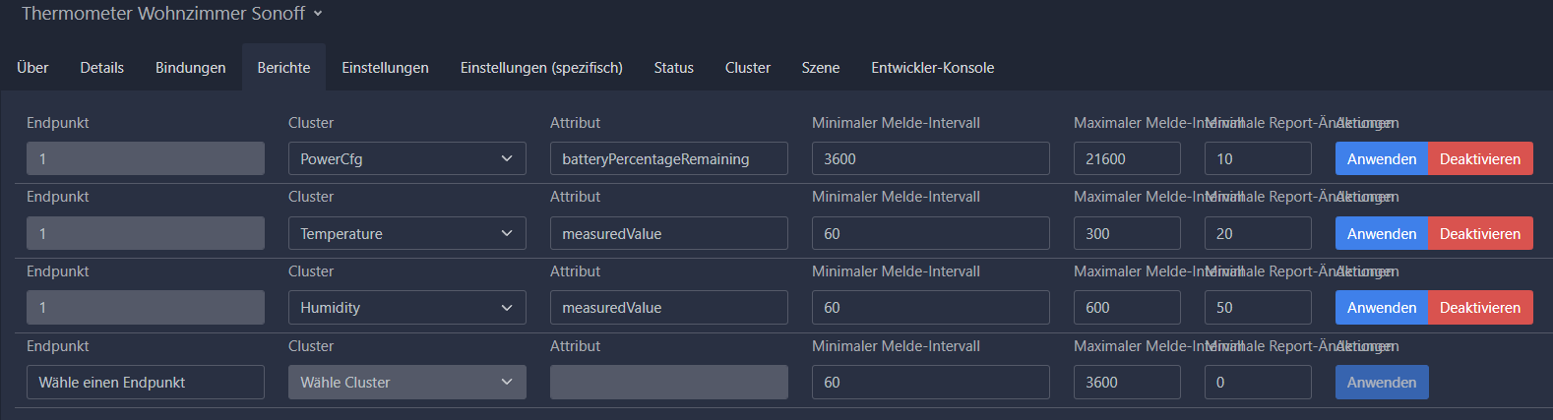Click the 'Wähle einen Endpunkt' input field
This screenshot has height=420, width=1553.
click(145, 382)
